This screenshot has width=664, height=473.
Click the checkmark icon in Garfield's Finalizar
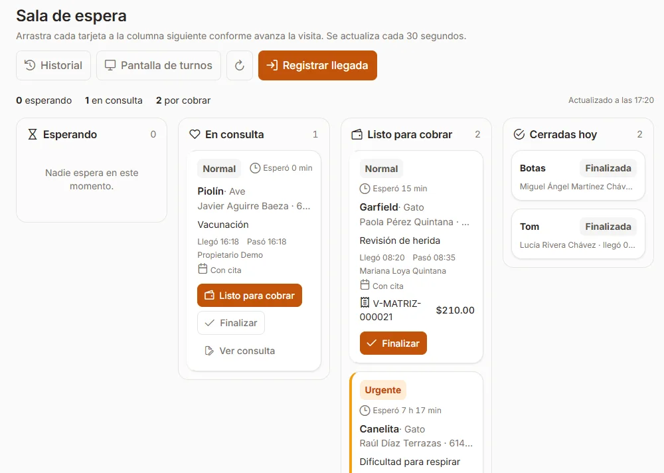371,343
